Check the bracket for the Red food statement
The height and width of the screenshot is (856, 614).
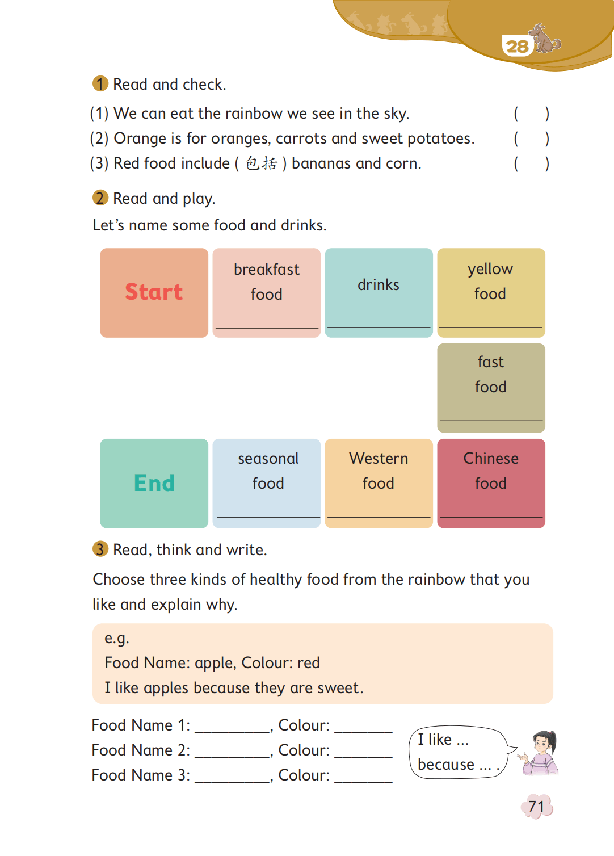click(x=531, y=163)
